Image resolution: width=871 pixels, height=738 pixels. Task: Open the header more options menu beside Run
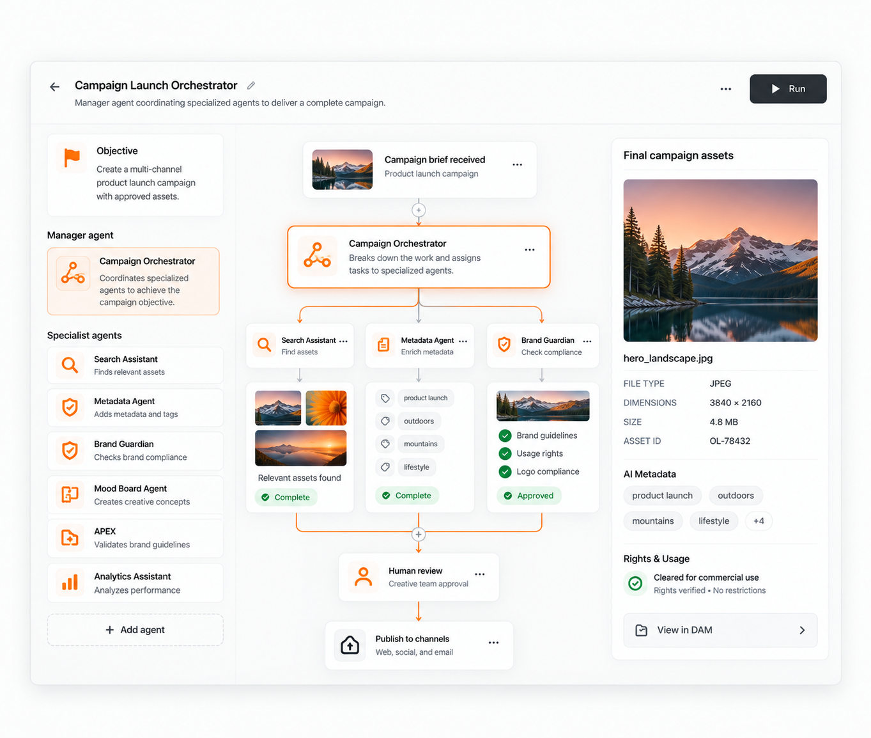point(726,89)
